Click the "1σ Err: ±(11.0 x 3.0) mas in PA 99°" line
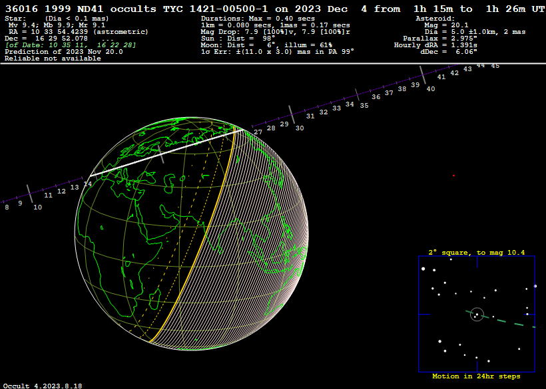This screenshot has width=546, height=389. point(278,52)
